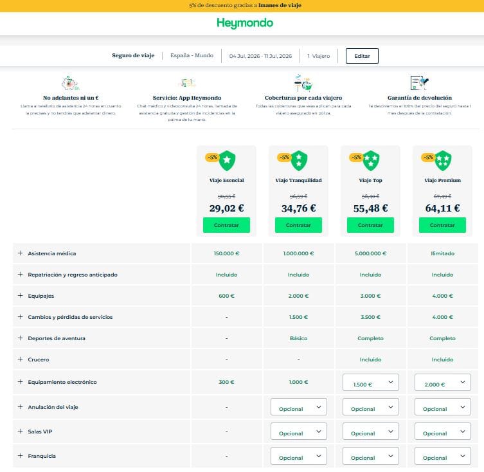Screen dimensions: 484x472
Task: Click the Seguro de viaje label
Action: click(x=133, y=55)
